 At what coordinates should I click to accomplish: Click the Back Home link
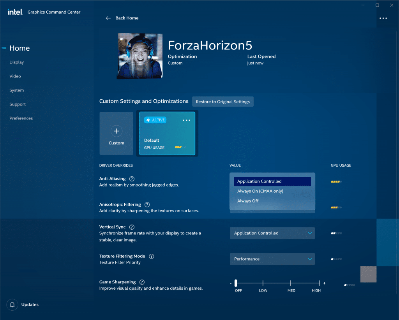[x=127, y=18]
